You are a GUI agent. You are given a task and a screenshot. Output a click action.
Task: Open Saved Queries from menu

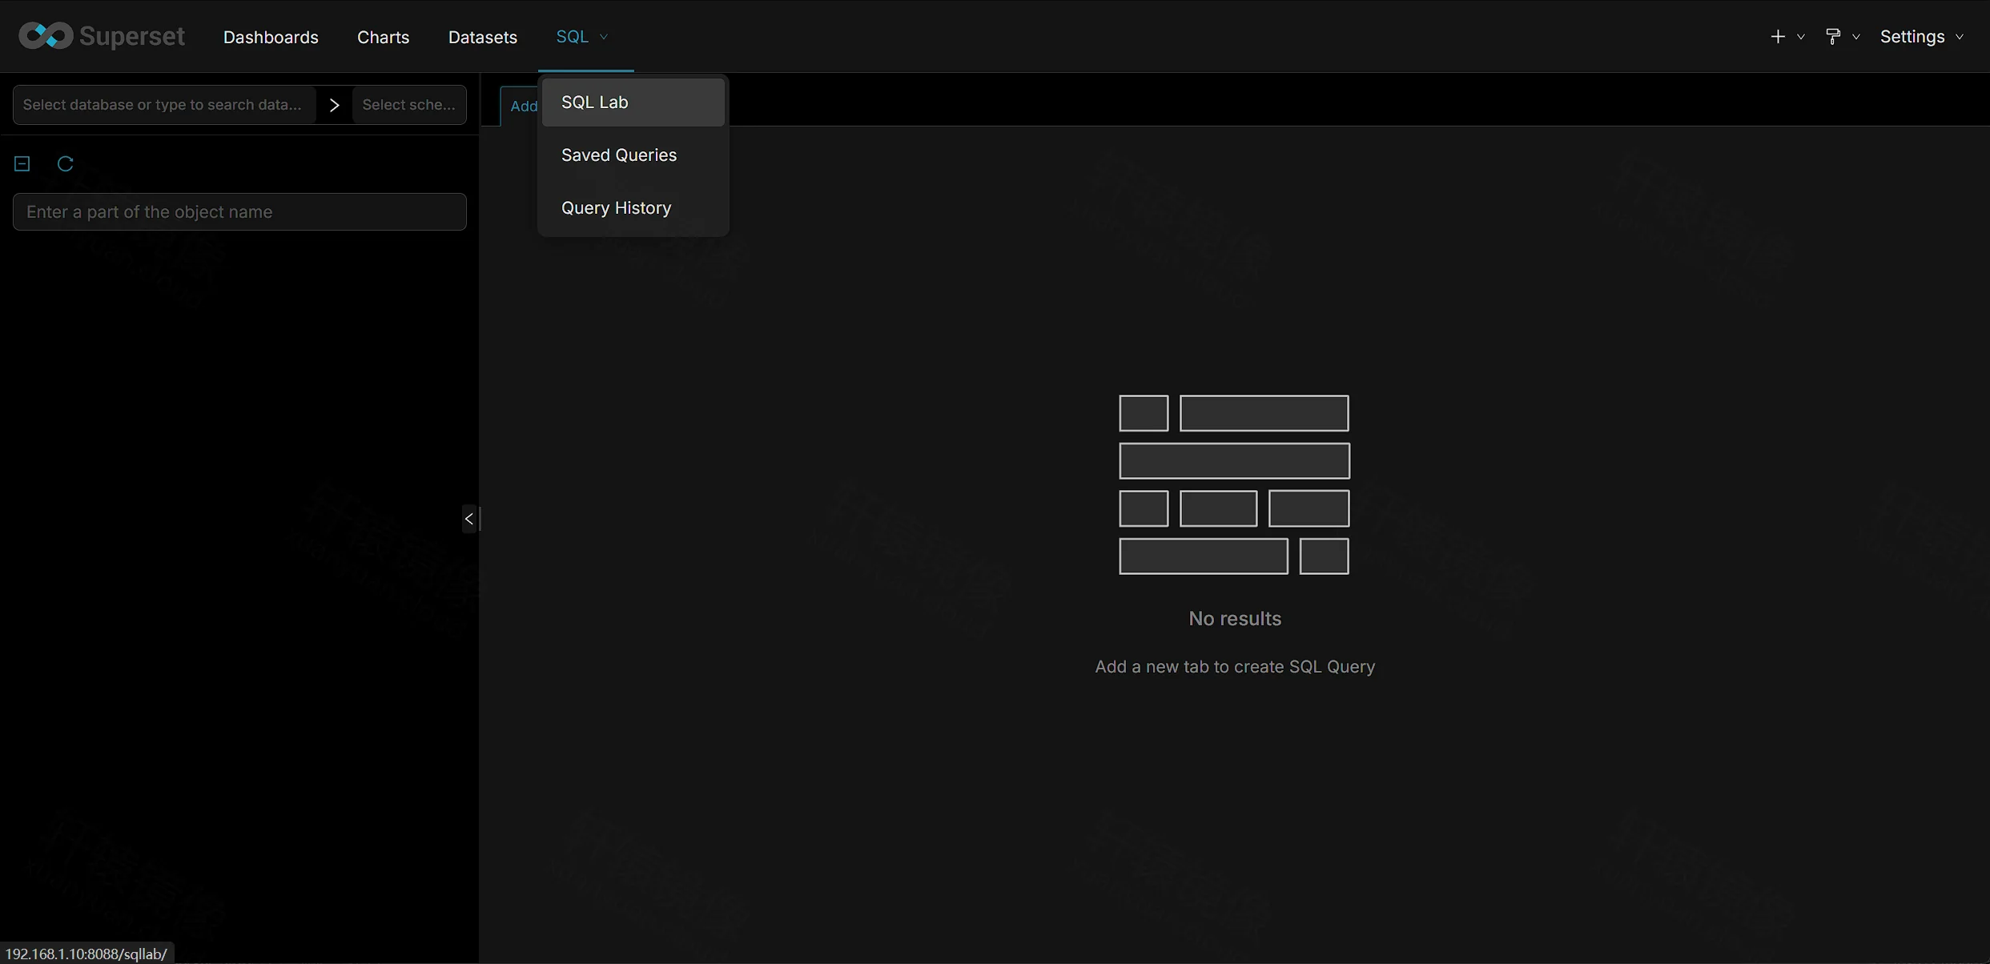(x=633, y=155)
